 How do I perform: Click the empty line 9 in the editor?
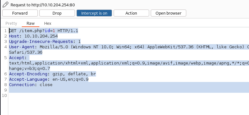129,90
